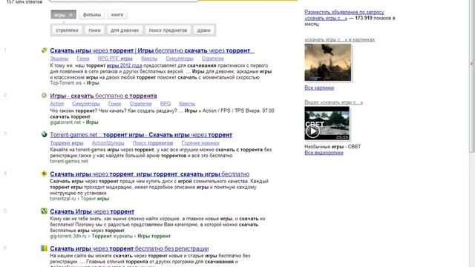Click green favicon of gig-torrent.3dn.ru result
Viewport: 475px width, 267px height.
[x=45, y=211]
